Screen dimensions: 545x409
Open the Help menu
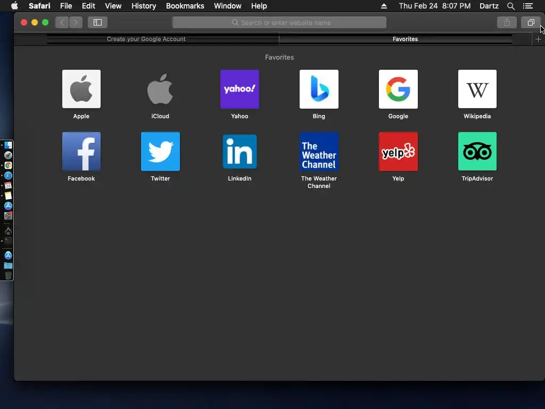click(x=259, y=6)
